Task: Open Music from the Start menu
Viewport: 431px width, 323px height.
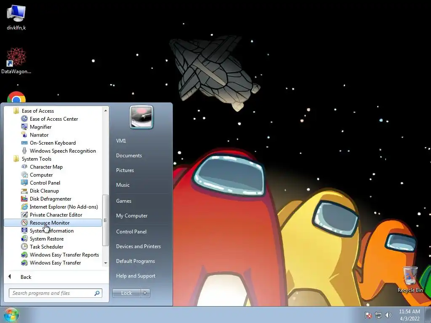Action: tap(122, 185)
